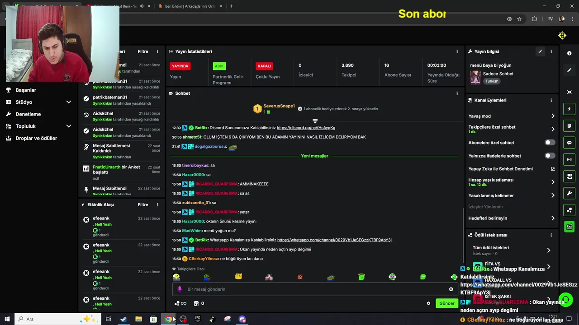The height and width of the screenshot is (325, 579).
Task: Toggle Abonelere özel sohbet switch
Action: (550, 143)
